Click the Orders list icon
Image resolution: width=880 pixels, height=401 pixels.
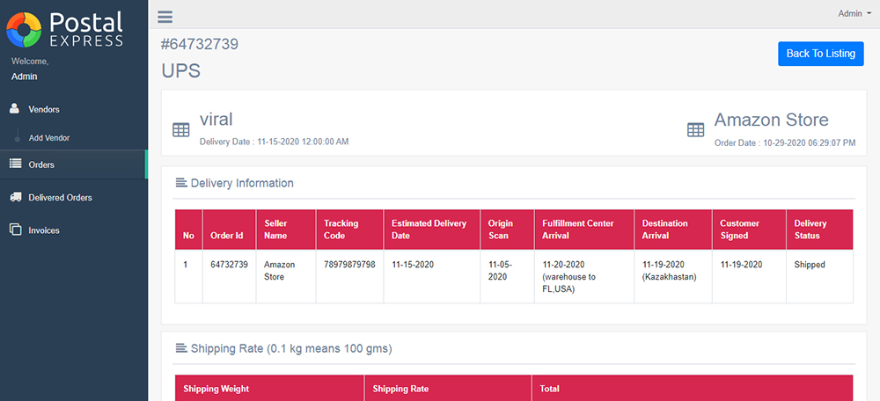coord(15,164)
